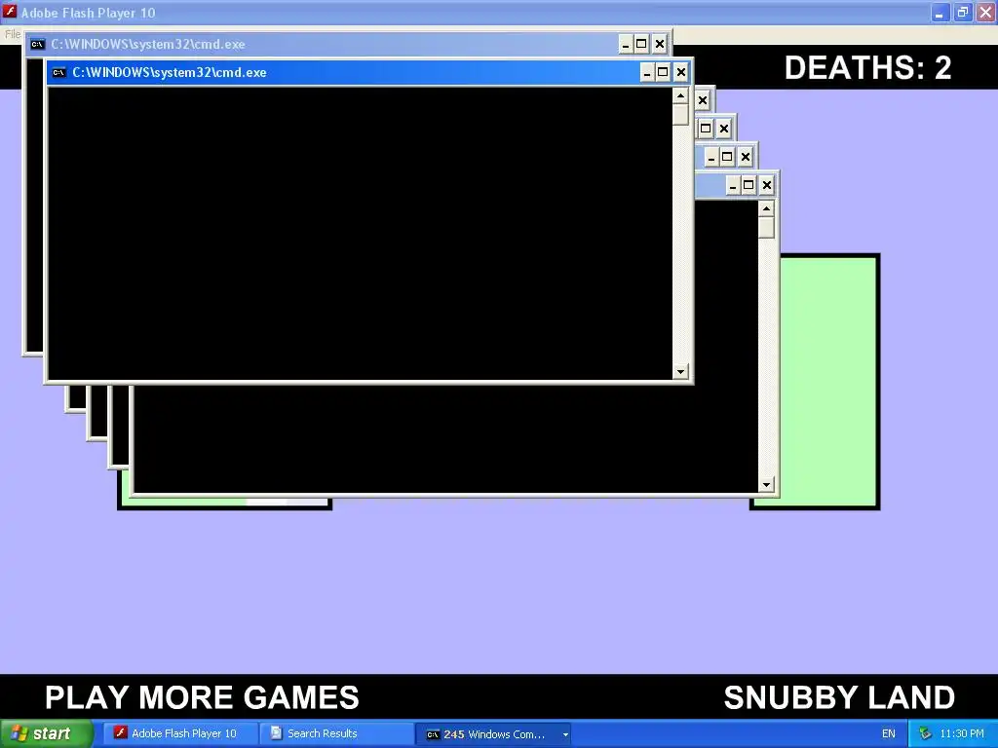Minimize the inactive cmd.exe window with faded title
998x748 pixels.
pos(625,45)
